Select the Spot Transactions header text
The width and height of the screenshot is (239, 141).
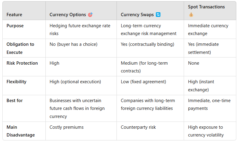(x=206, y=7)
